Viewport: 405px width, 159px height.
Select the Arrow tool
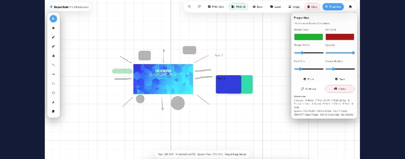(53, 74)
